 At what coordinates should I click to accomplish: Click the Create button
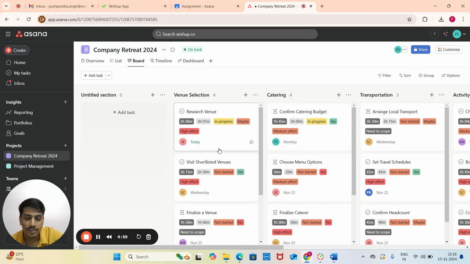click(x=16, y=50)
